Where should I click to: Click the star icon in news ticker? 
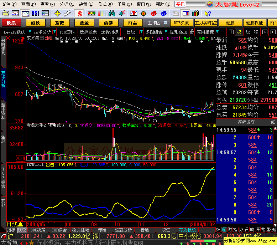31,243
